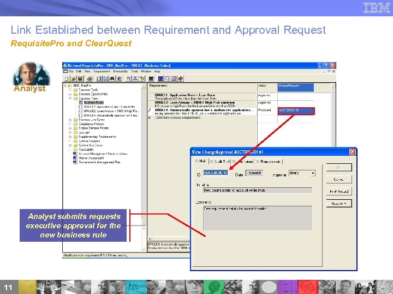Expand the Eclipse Element Proxies folder
The width and height of the screenshot is (393, 294).
point(70,128)
